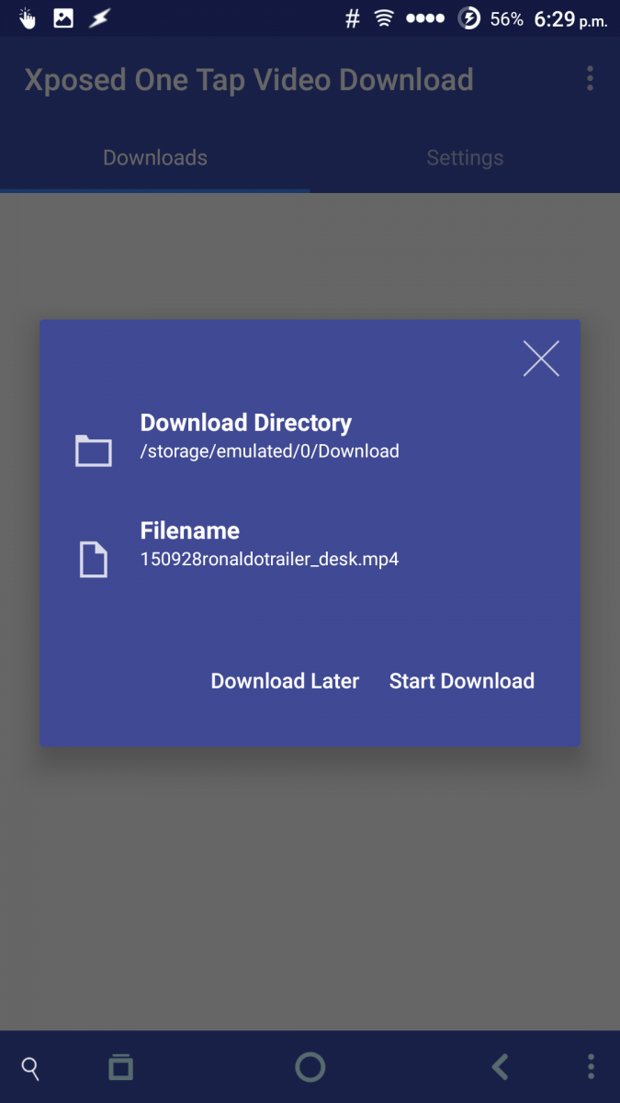Go back using the navigation bar arrow
The image size is (620, 1103).
point(500,1067)
